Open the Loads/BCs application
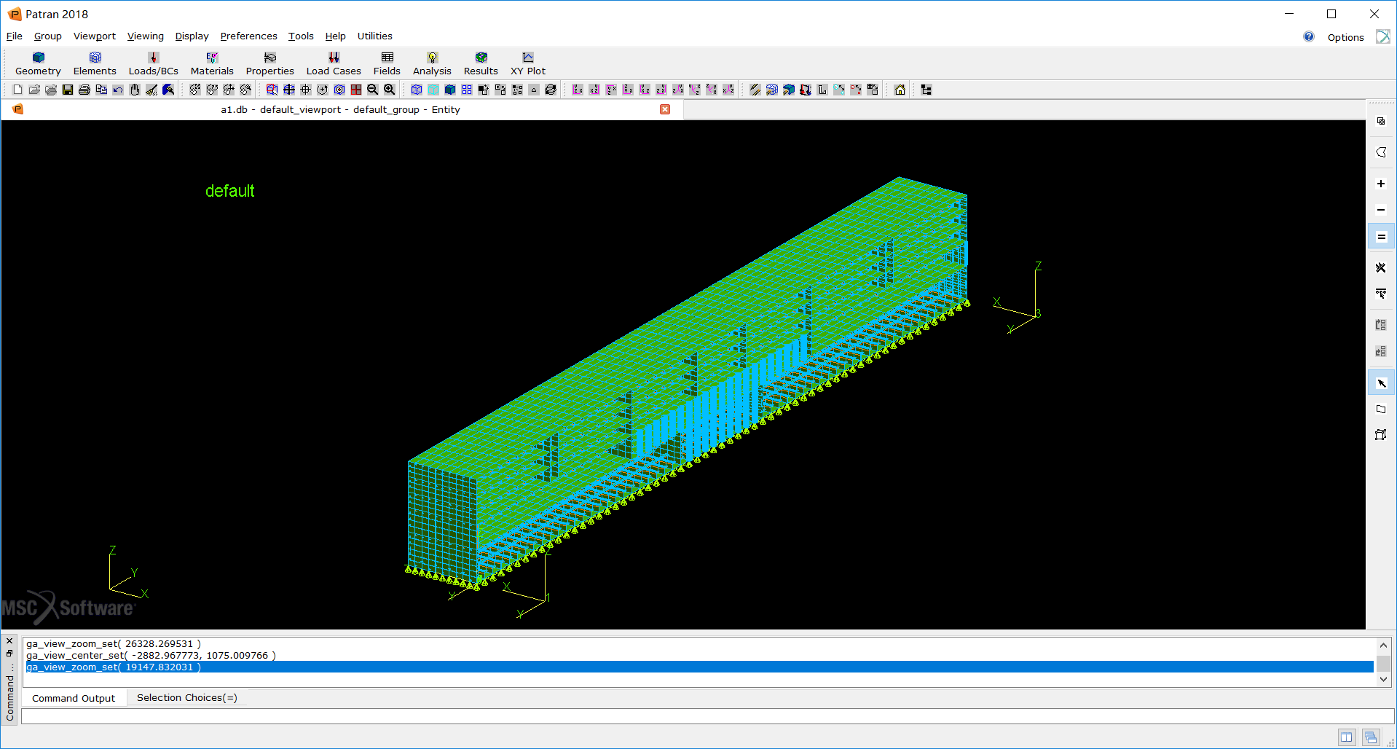The width and height of the screenshot is (1397, 749). [x=153, y=63]
